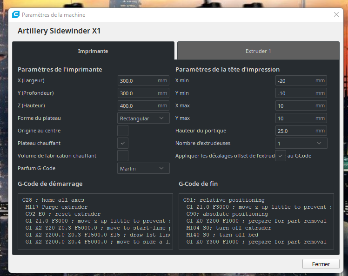Edit the Y min value field

[301, 93]
